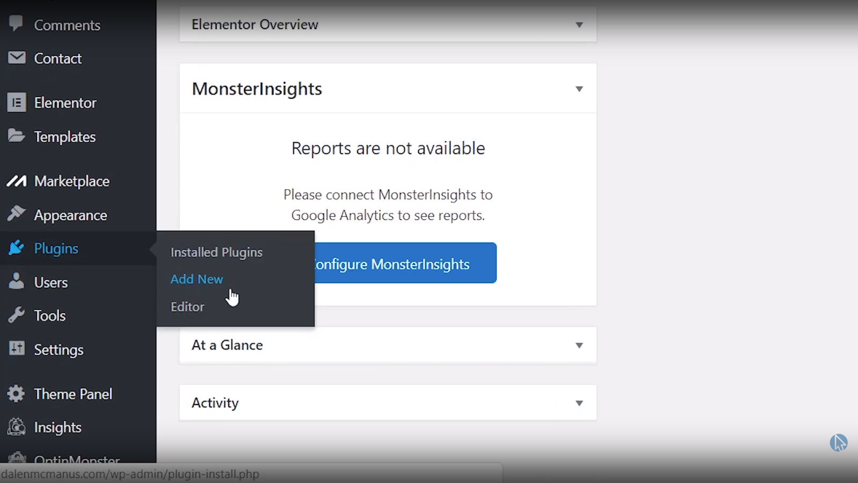Open plugin Editor from submenu
Screen dimensions: 858x483
click(x=187, y=306)
